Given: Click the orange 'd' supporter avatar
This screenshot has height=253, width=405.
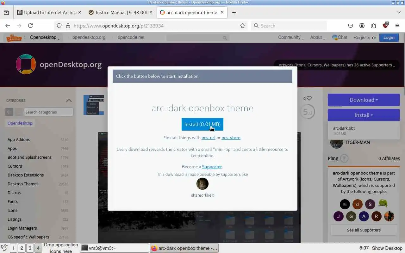Looking at the screenshot, I should [358, 204].
